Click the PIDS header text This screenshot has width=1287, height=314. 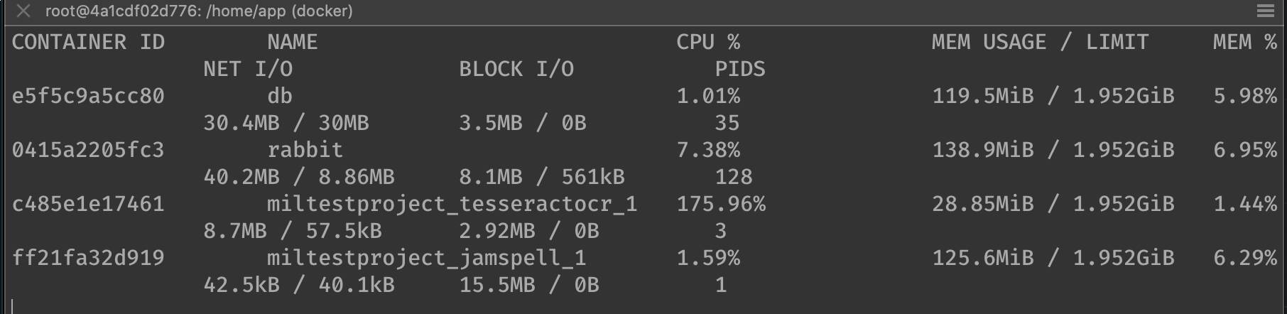(739, 70)
